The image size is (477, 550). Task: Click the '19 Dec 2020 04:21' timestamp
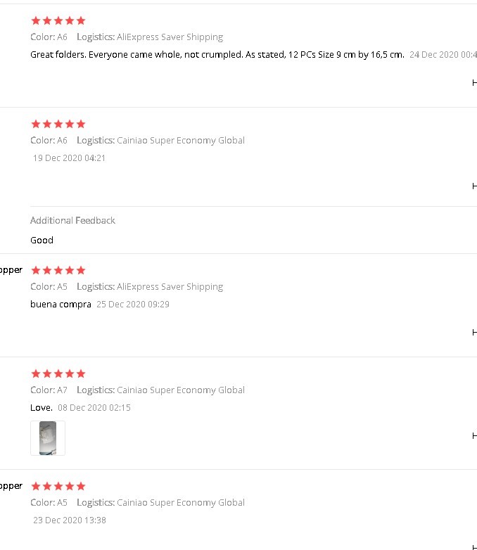point(69,158)
